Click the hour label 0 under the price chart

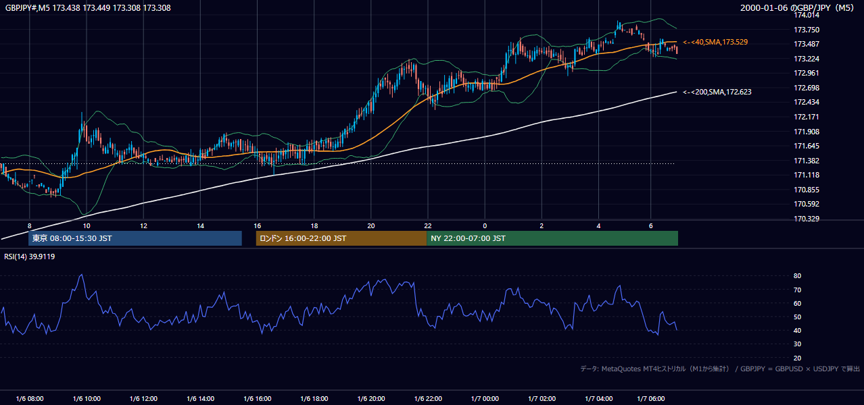point(485,225)
